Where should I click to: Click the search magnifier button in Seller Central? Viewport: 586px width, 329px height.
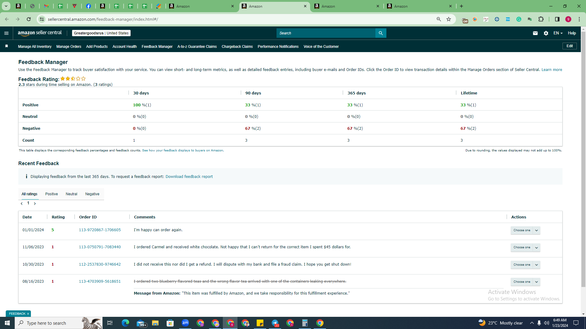(x=381, y=33)
